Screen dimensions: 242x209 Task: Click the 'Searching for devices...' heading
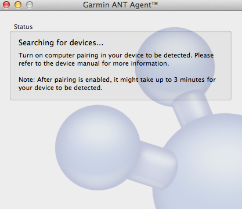[61, 42]
